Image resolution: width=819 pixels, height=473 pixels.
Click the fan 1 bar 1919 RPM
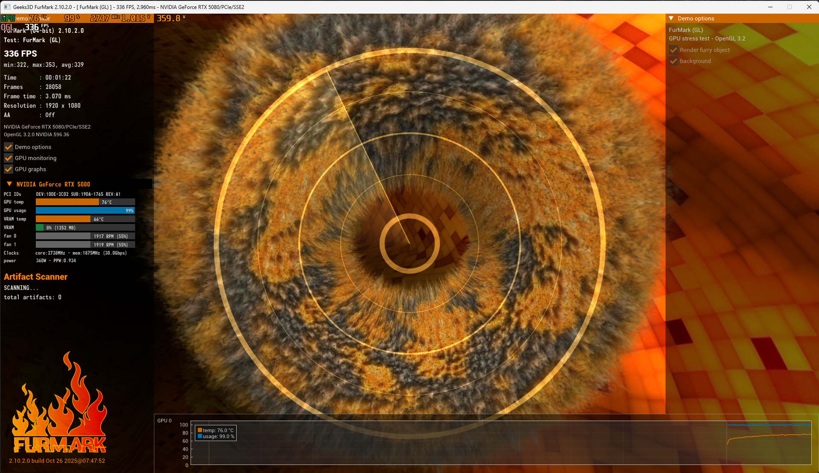(x=85, y=245)
